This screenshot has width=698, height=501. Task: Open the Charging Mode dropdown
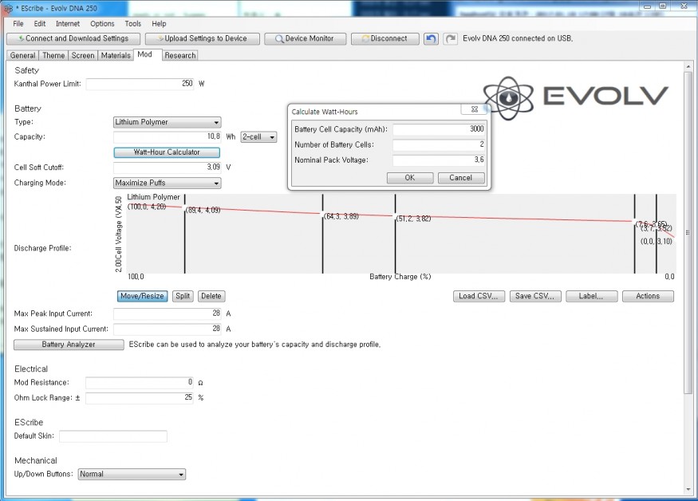click(x=168, y=183)
